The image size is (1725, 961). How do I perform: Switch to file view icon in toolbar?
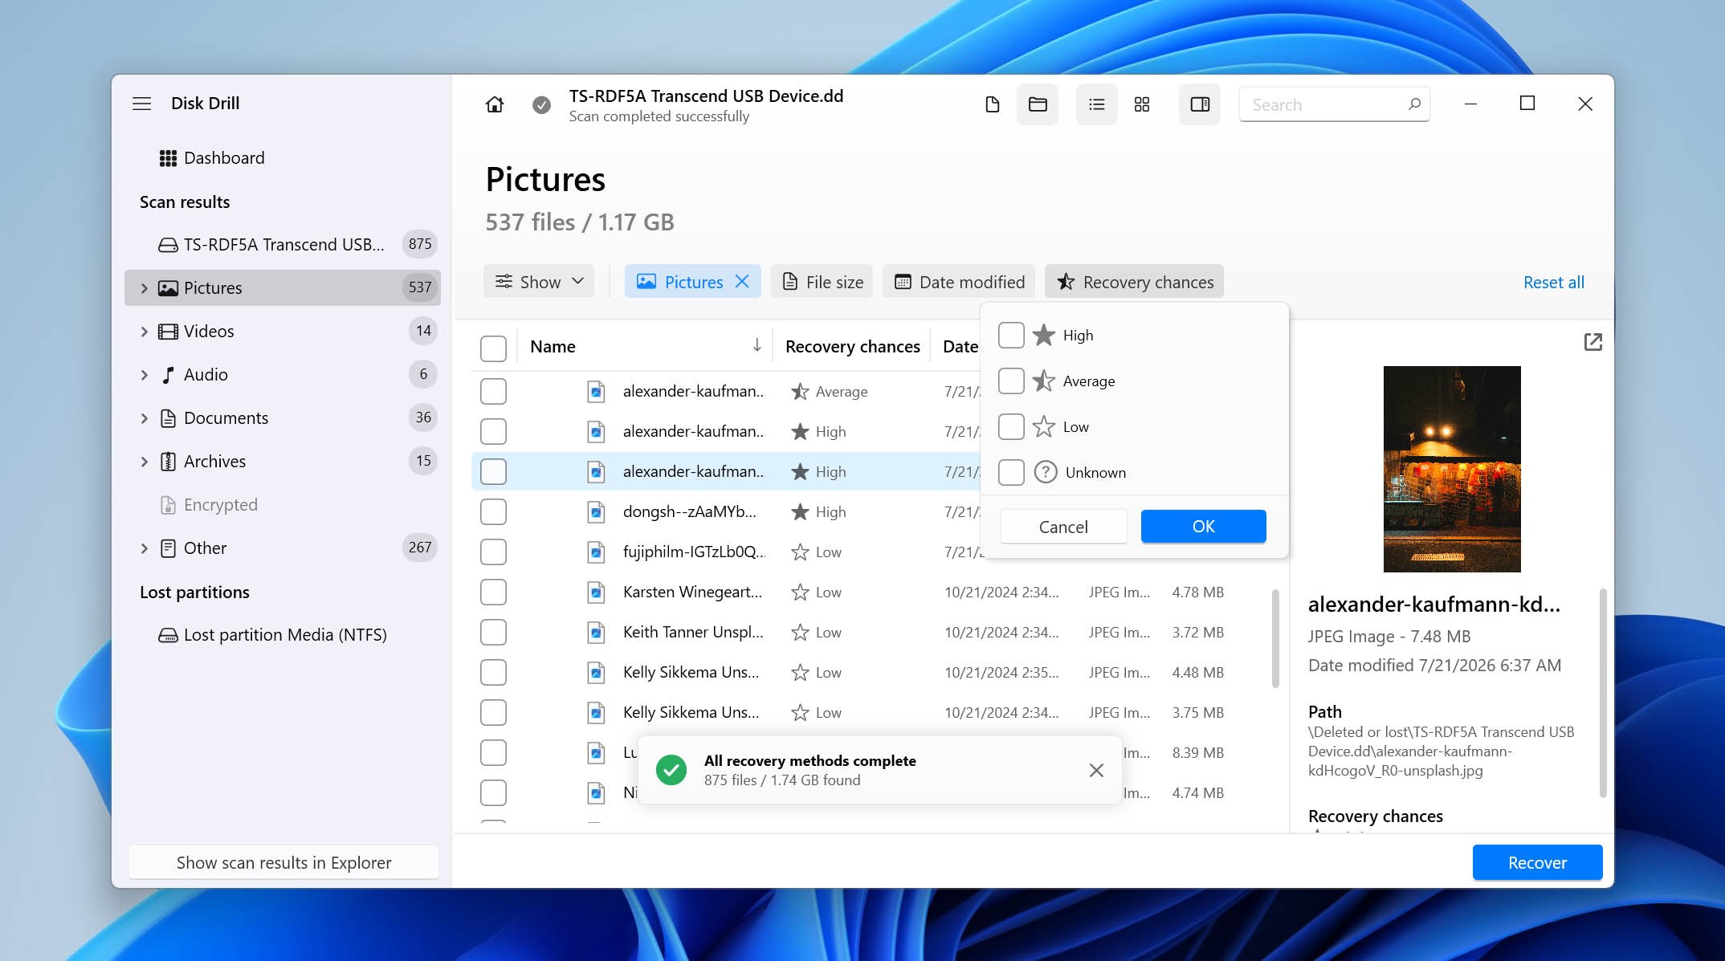[993, 104]
